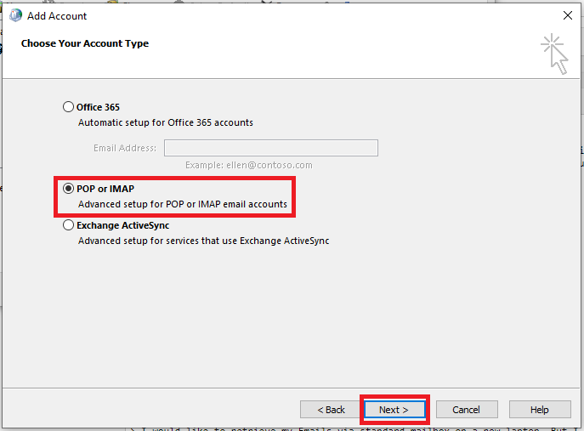Open Help for the Add Account wizard

pos(539,410)
